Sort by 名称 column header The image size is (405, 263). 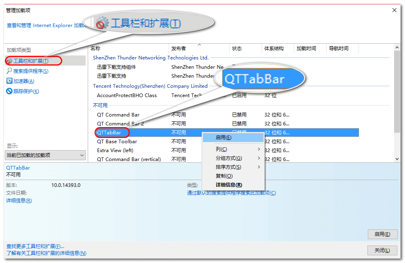pos(129,49)
